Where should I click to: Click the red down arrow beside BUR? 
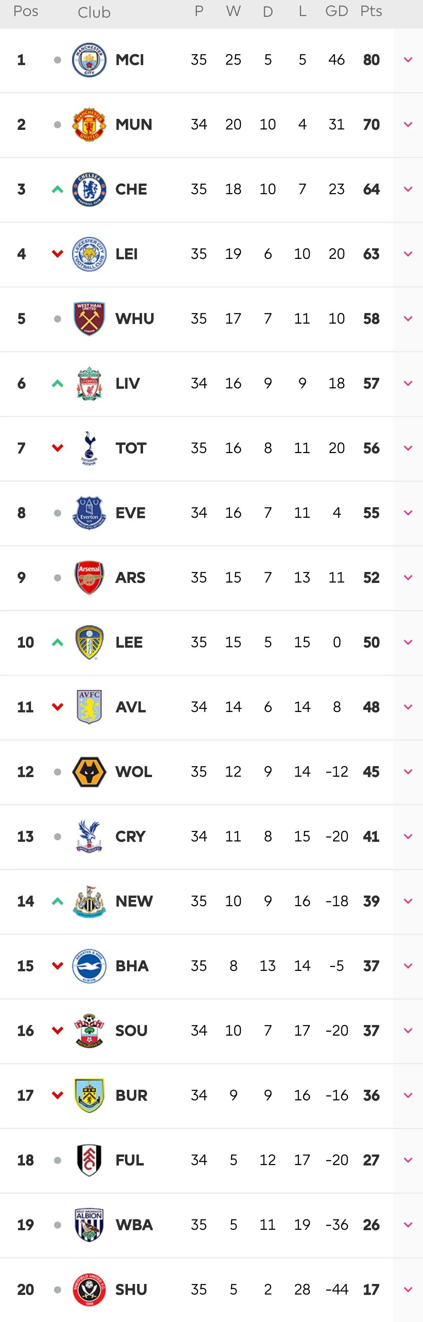click(x=57, y=1095)
